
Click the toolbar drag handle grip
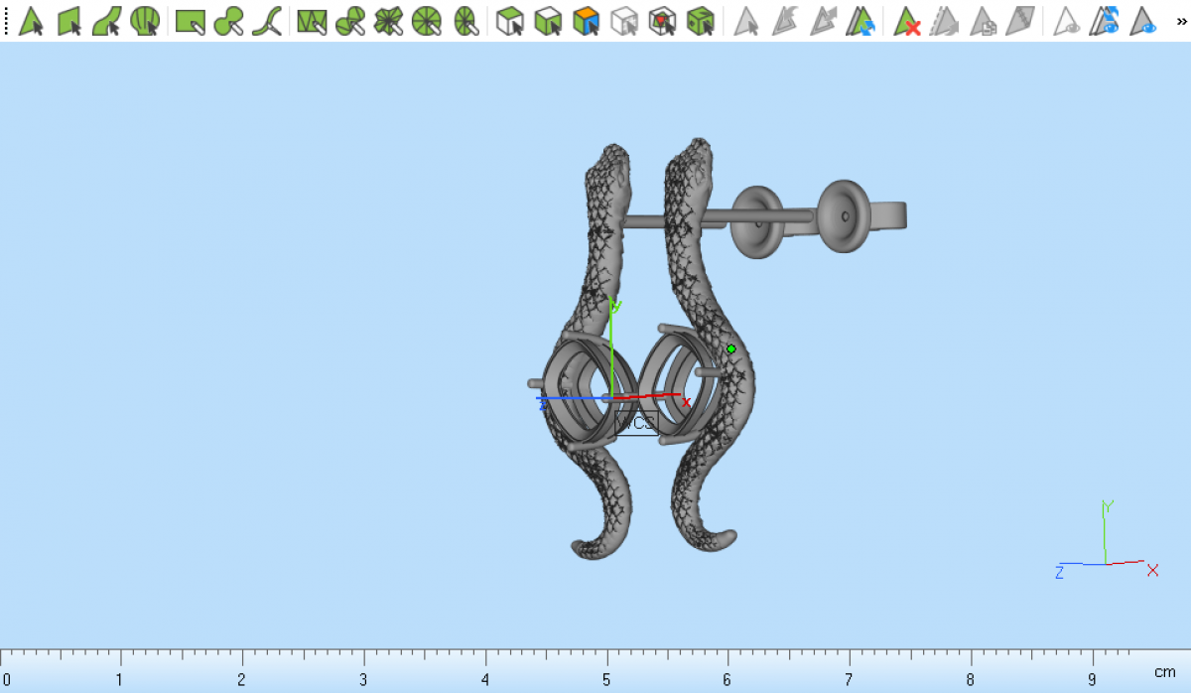pyautogui.click(x=6, y=21)
